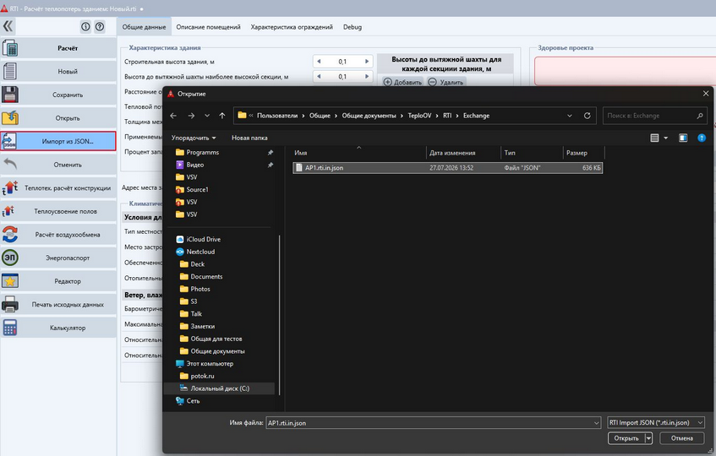Go up one folder level
This screenshot has height=456, width=716.
click(x=222, y=116)
